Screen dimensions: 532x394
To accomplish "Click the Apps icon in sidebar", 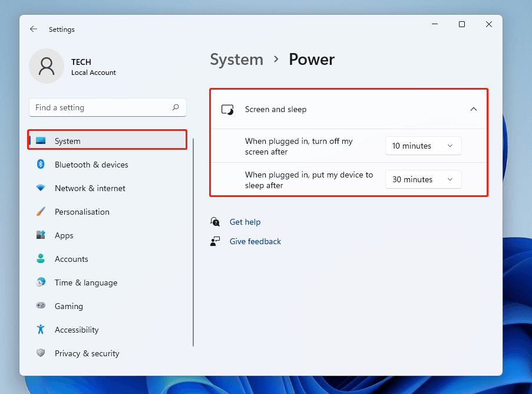I will [x=41, y=235].
